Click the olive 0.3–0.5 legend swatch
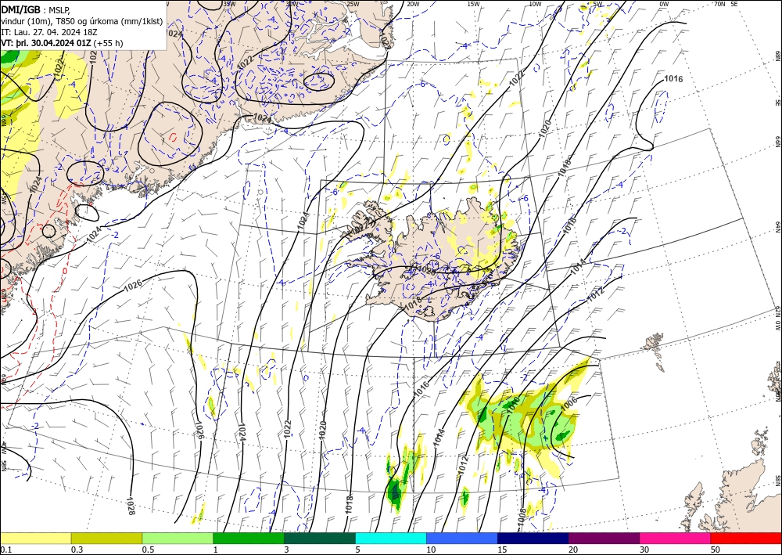The height and width of the screenshot is (555, 782). 106,538
